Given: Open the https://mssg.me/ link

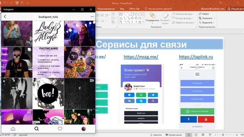Looking at the screenshot, I should tap(141, 57).
